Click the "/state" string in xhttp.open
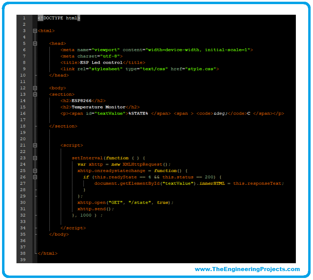Screen dimensions: 313x280 pos(140,203)
